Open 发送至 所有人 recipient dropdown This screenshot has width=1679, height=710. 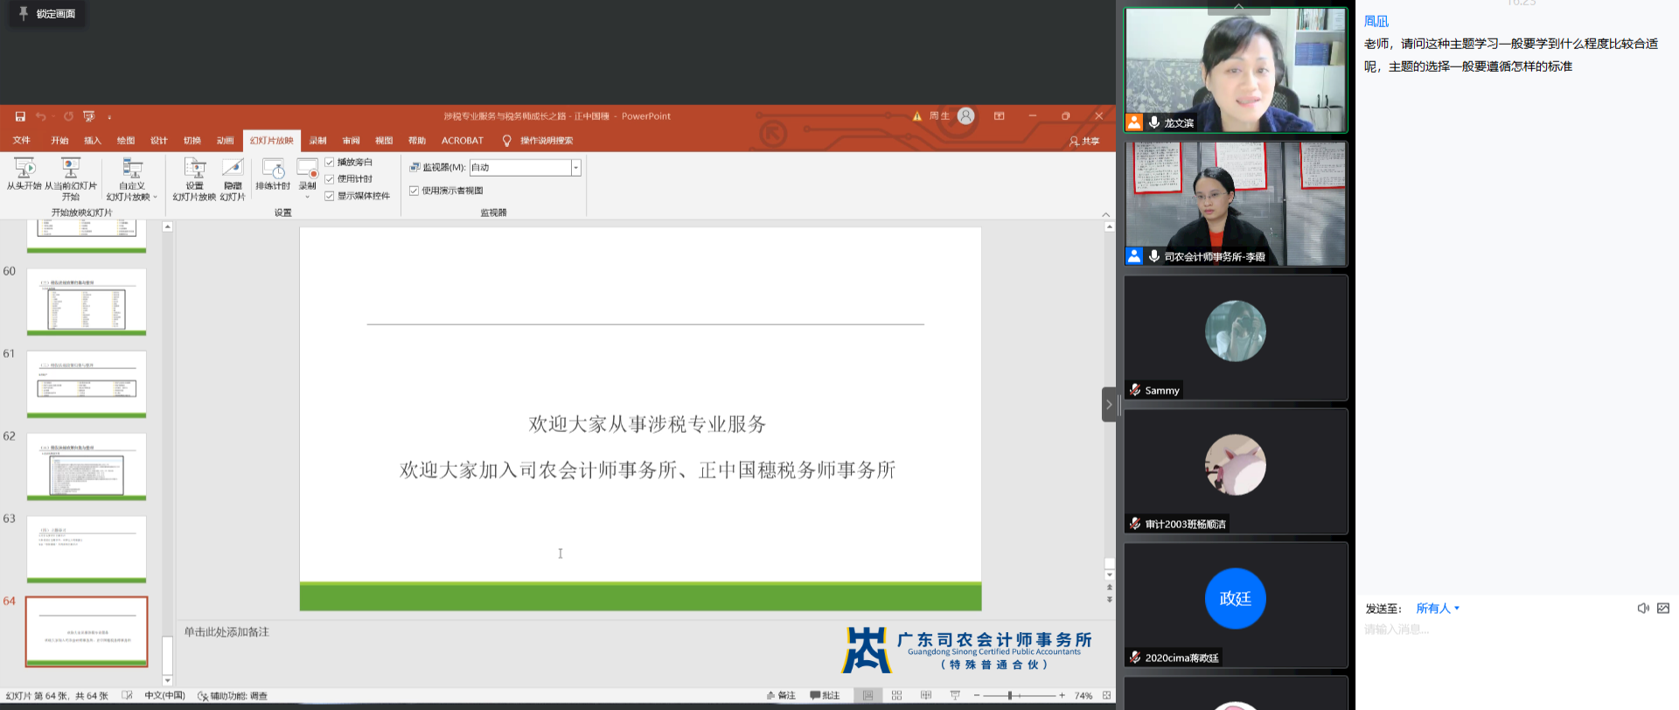click(x=1438, y=609)
